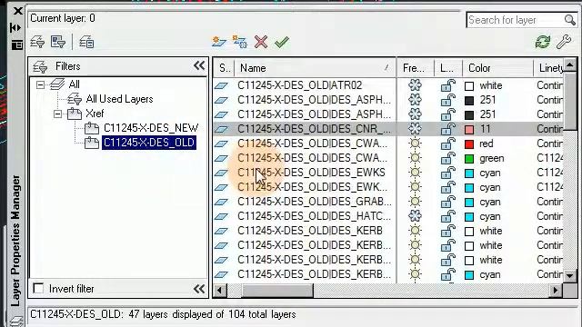582x327 pixels.
Task: Click the horizontal scrollbar left arrow
Action: coord(219,290)
